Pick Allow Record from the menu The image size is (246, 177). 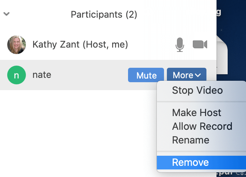tap(202, 126)
